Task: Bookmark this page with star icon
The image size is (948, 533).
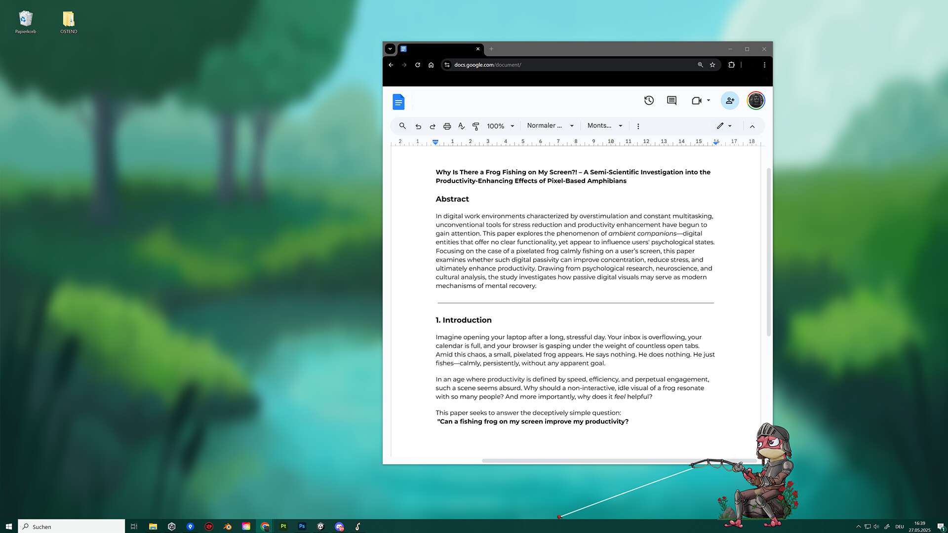Action: point(712,65)
